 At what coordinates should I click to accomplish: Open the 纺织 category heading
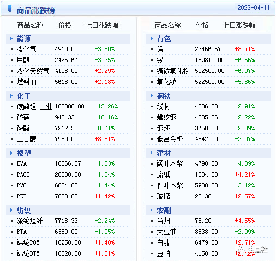[x=23, y=210]
